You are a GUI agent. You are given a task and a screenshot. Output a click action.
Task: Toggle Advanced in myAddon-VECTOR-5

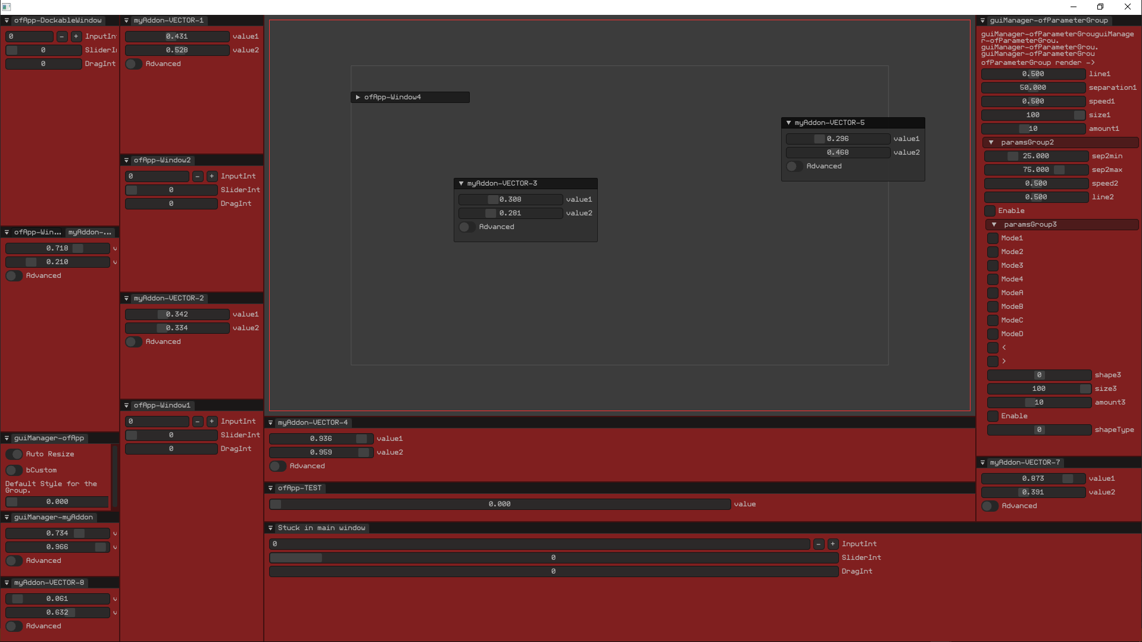click(x=794, y=166)
